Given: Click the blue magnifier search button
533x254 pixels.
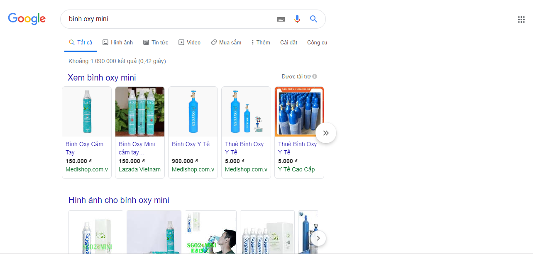Looking at the screenshot, I should point(313,19).
